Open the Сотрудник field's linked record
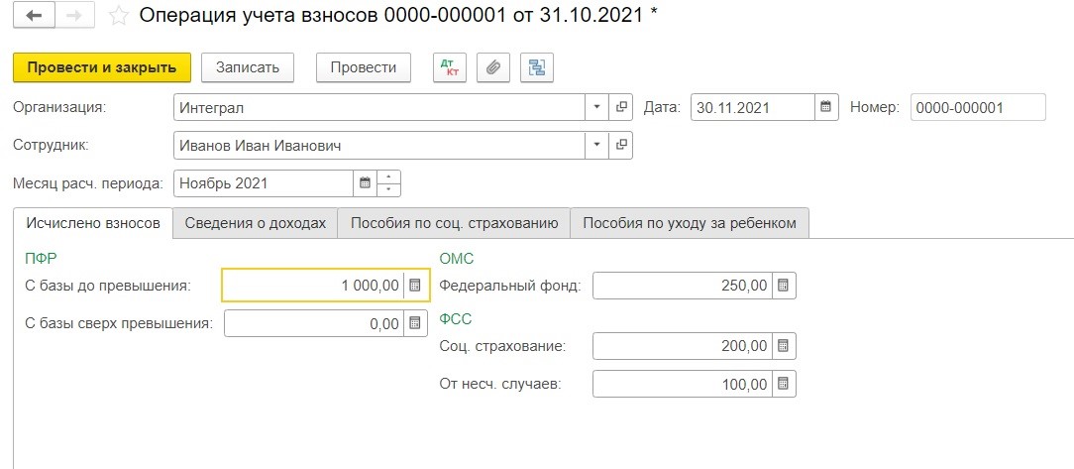 (x=621, y=146)
